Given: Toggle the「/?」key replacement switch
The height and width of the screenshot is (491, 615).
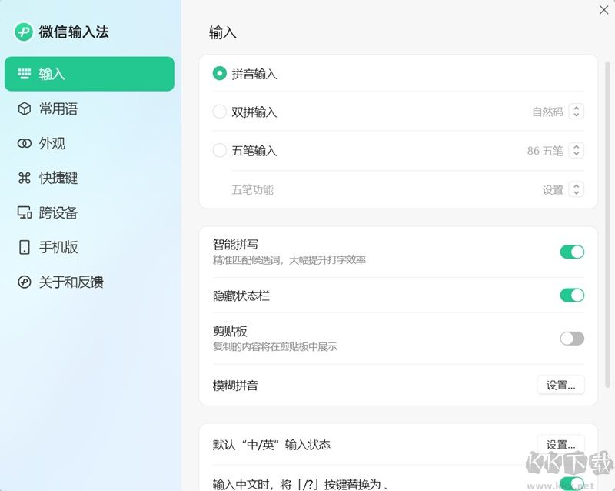Looking at the screenshot, I should [572, 483].
